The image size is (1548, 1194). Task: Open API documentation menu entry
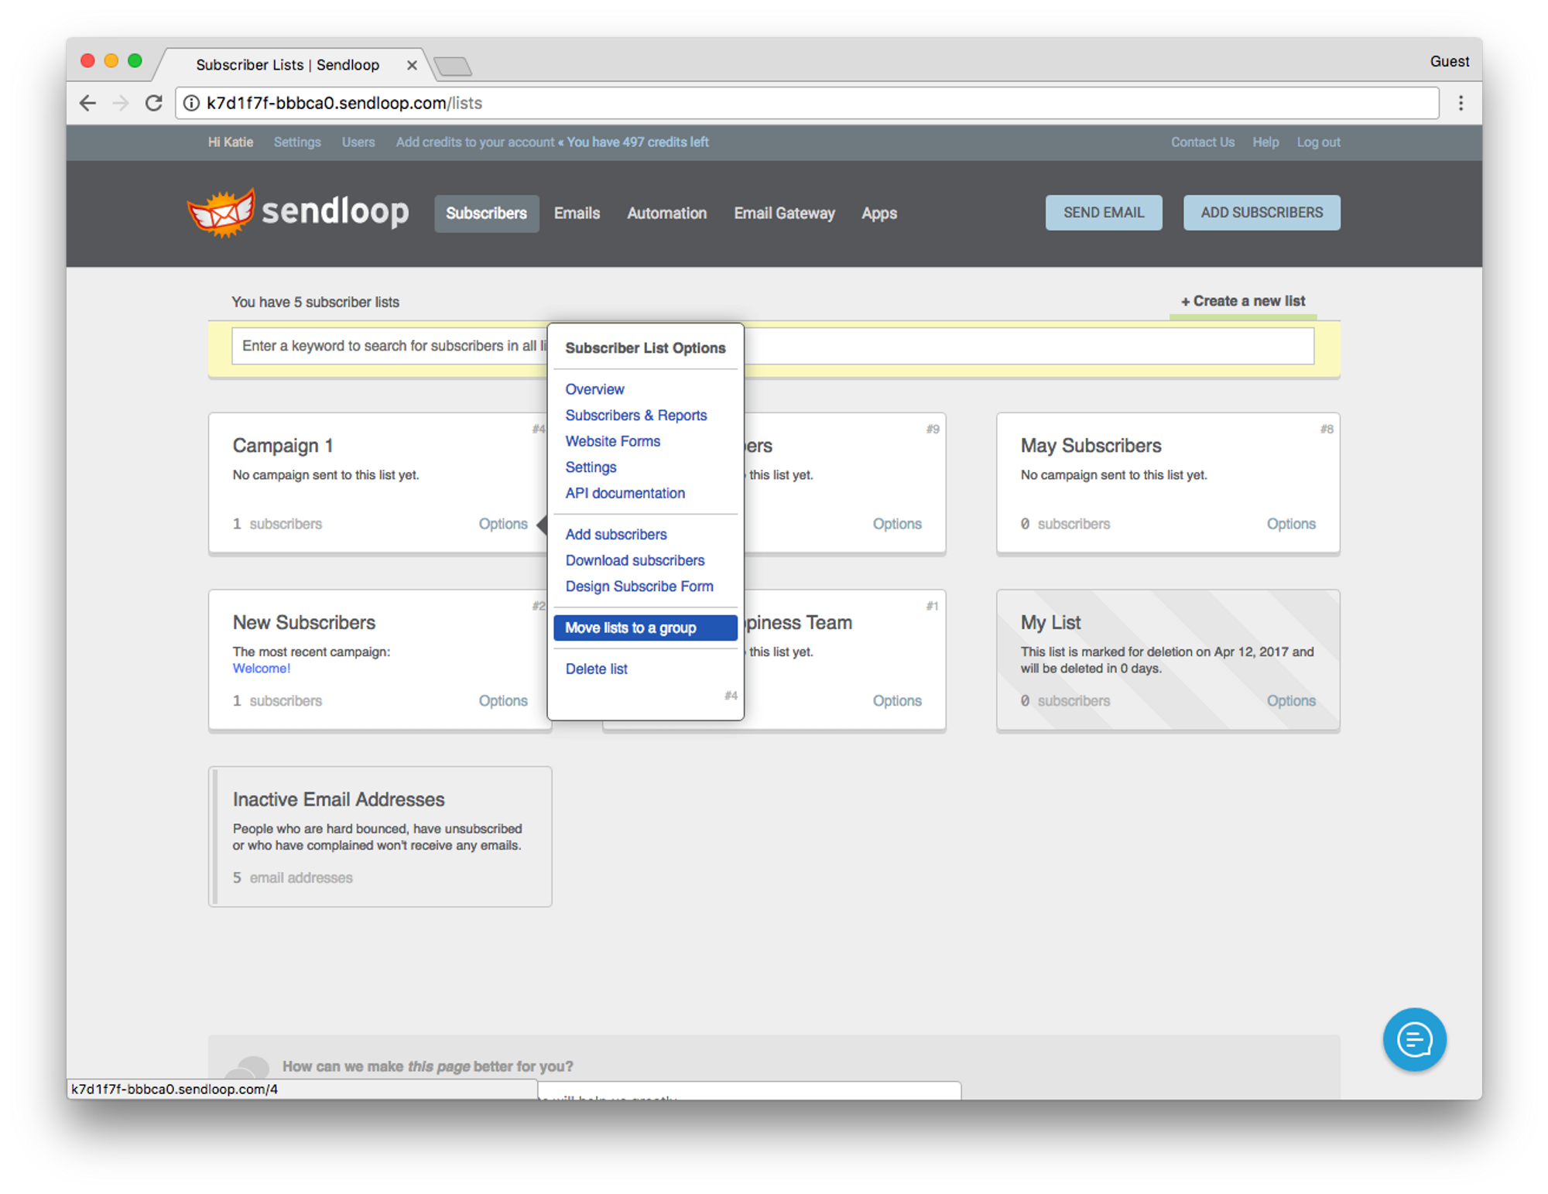(x=625, y=493)
